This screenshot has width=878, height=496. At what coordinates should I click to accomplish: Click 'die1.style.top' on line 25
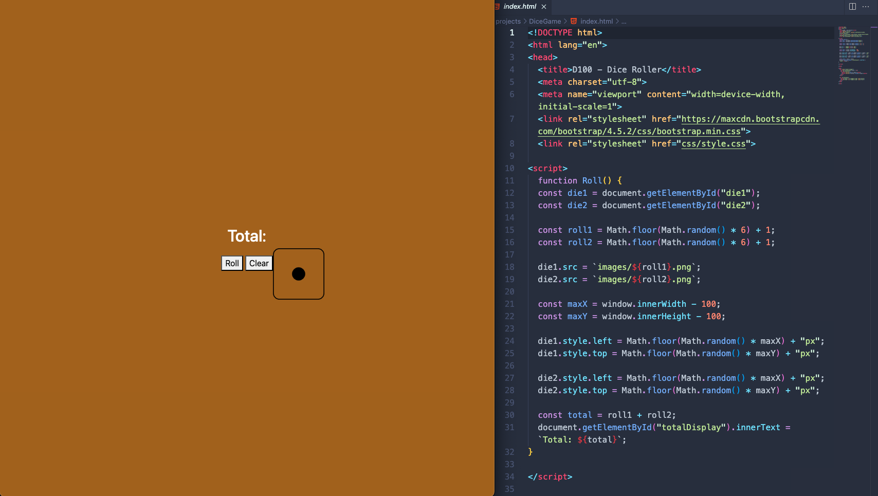[x=572, y=353]
